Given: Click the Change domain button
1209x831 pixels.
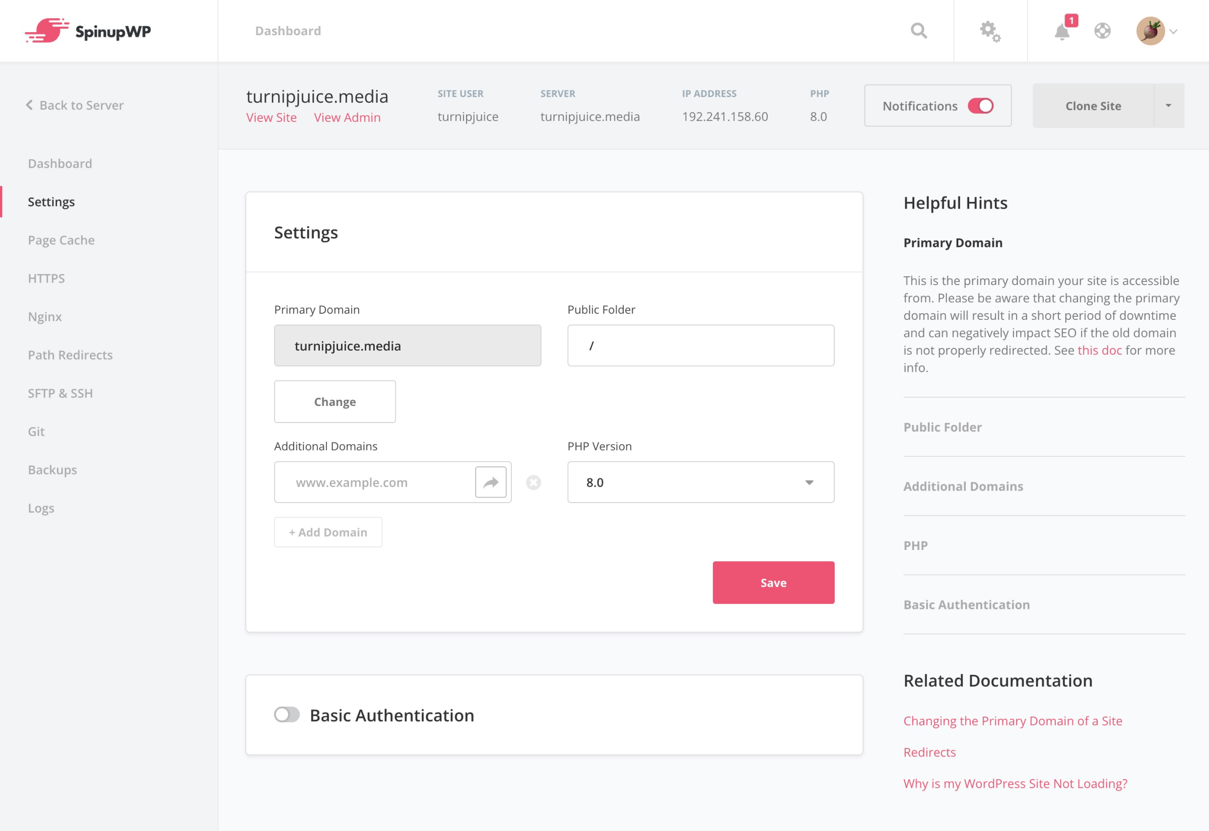Looking at the screenshot, I should (335, 401).
